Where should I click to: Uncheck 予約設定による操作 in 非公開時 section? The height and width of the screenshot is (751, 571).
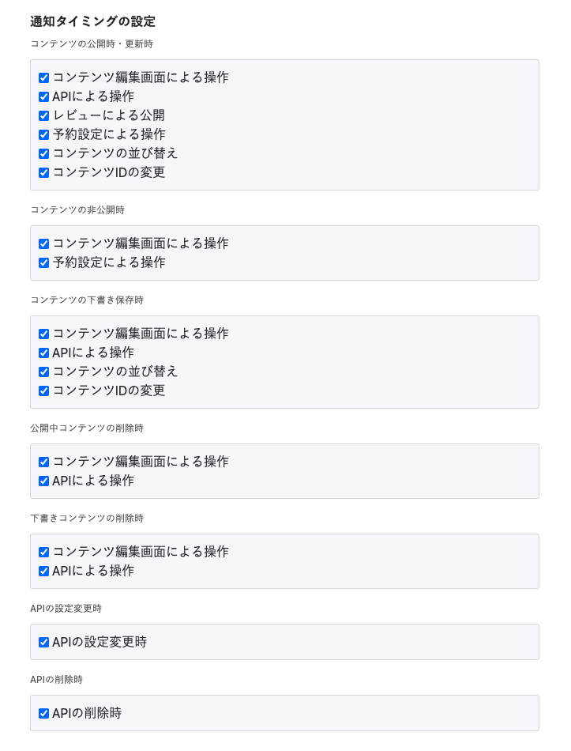click(x=44, y=263)
